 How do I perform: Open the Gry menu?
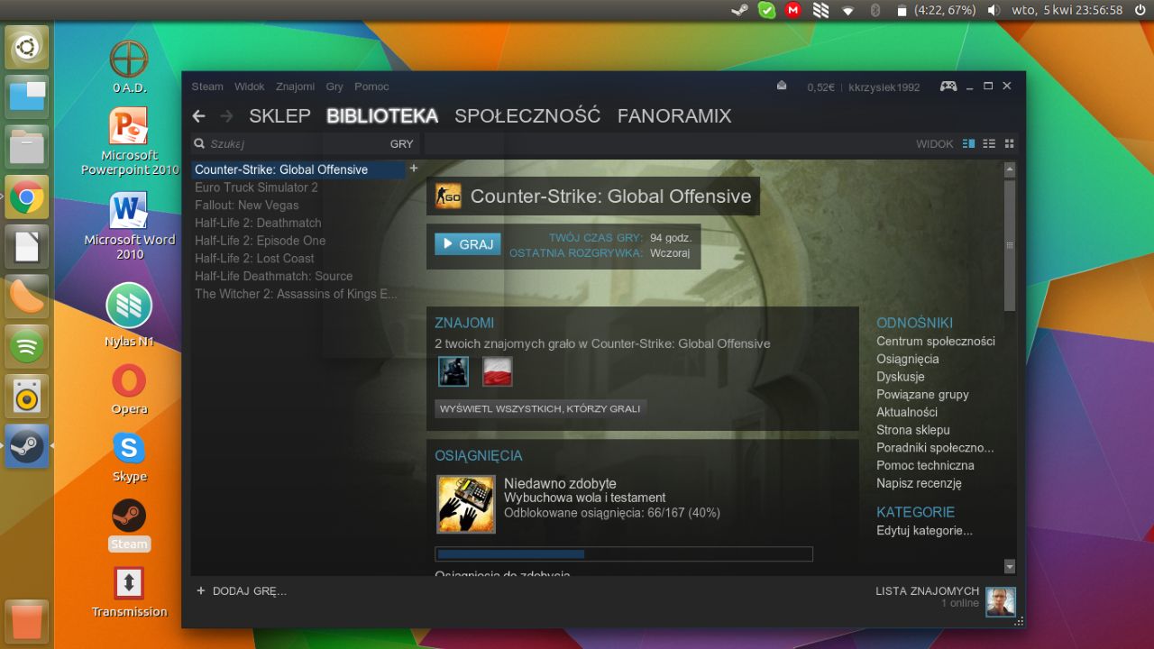click(x=334, y=87)
